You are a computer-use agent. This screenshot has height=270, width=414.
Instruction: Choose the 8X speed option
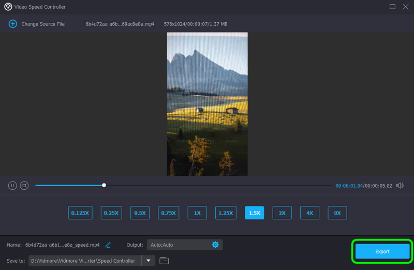click(x=337, y=213)
